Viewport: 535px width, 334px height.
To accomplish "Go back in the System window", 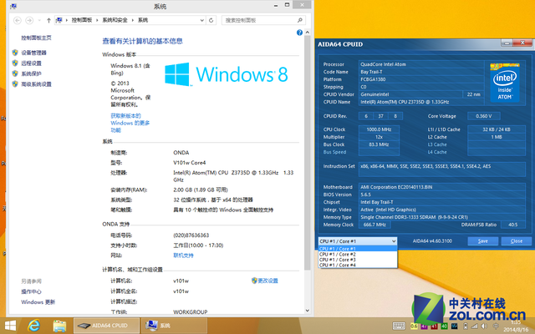I will point(18,20).
